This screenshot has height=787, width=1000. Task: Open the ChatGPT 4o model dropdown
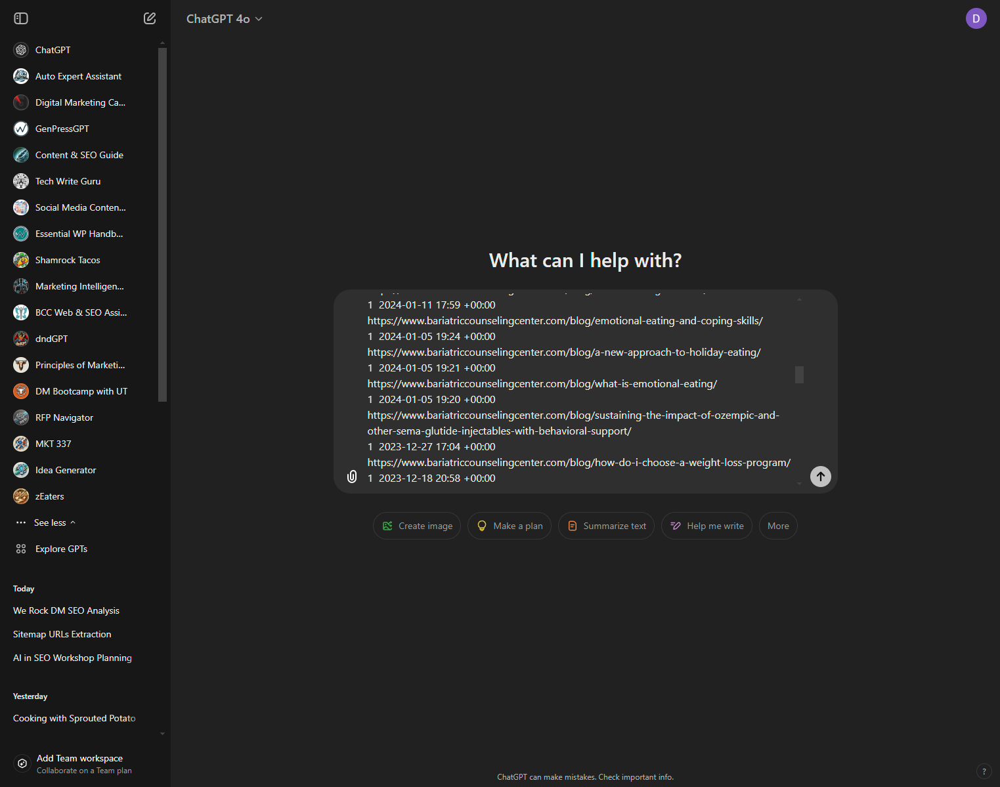[x=225, y=19]
